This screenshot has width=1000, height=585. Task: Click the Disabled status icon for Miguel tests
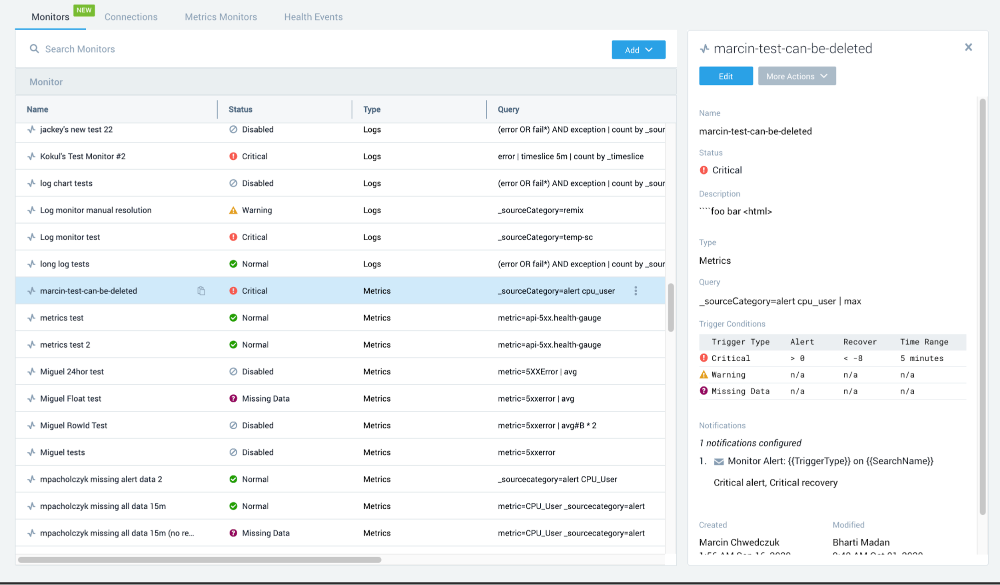(x=233, y=452)
